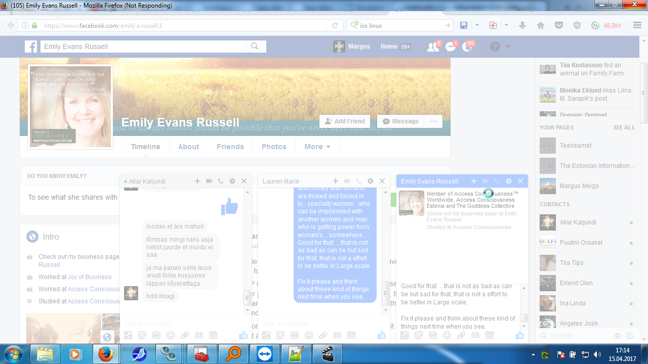Go to Firefox home page icon
Viewport: 648px width, 364px height.
click(541, 25)
